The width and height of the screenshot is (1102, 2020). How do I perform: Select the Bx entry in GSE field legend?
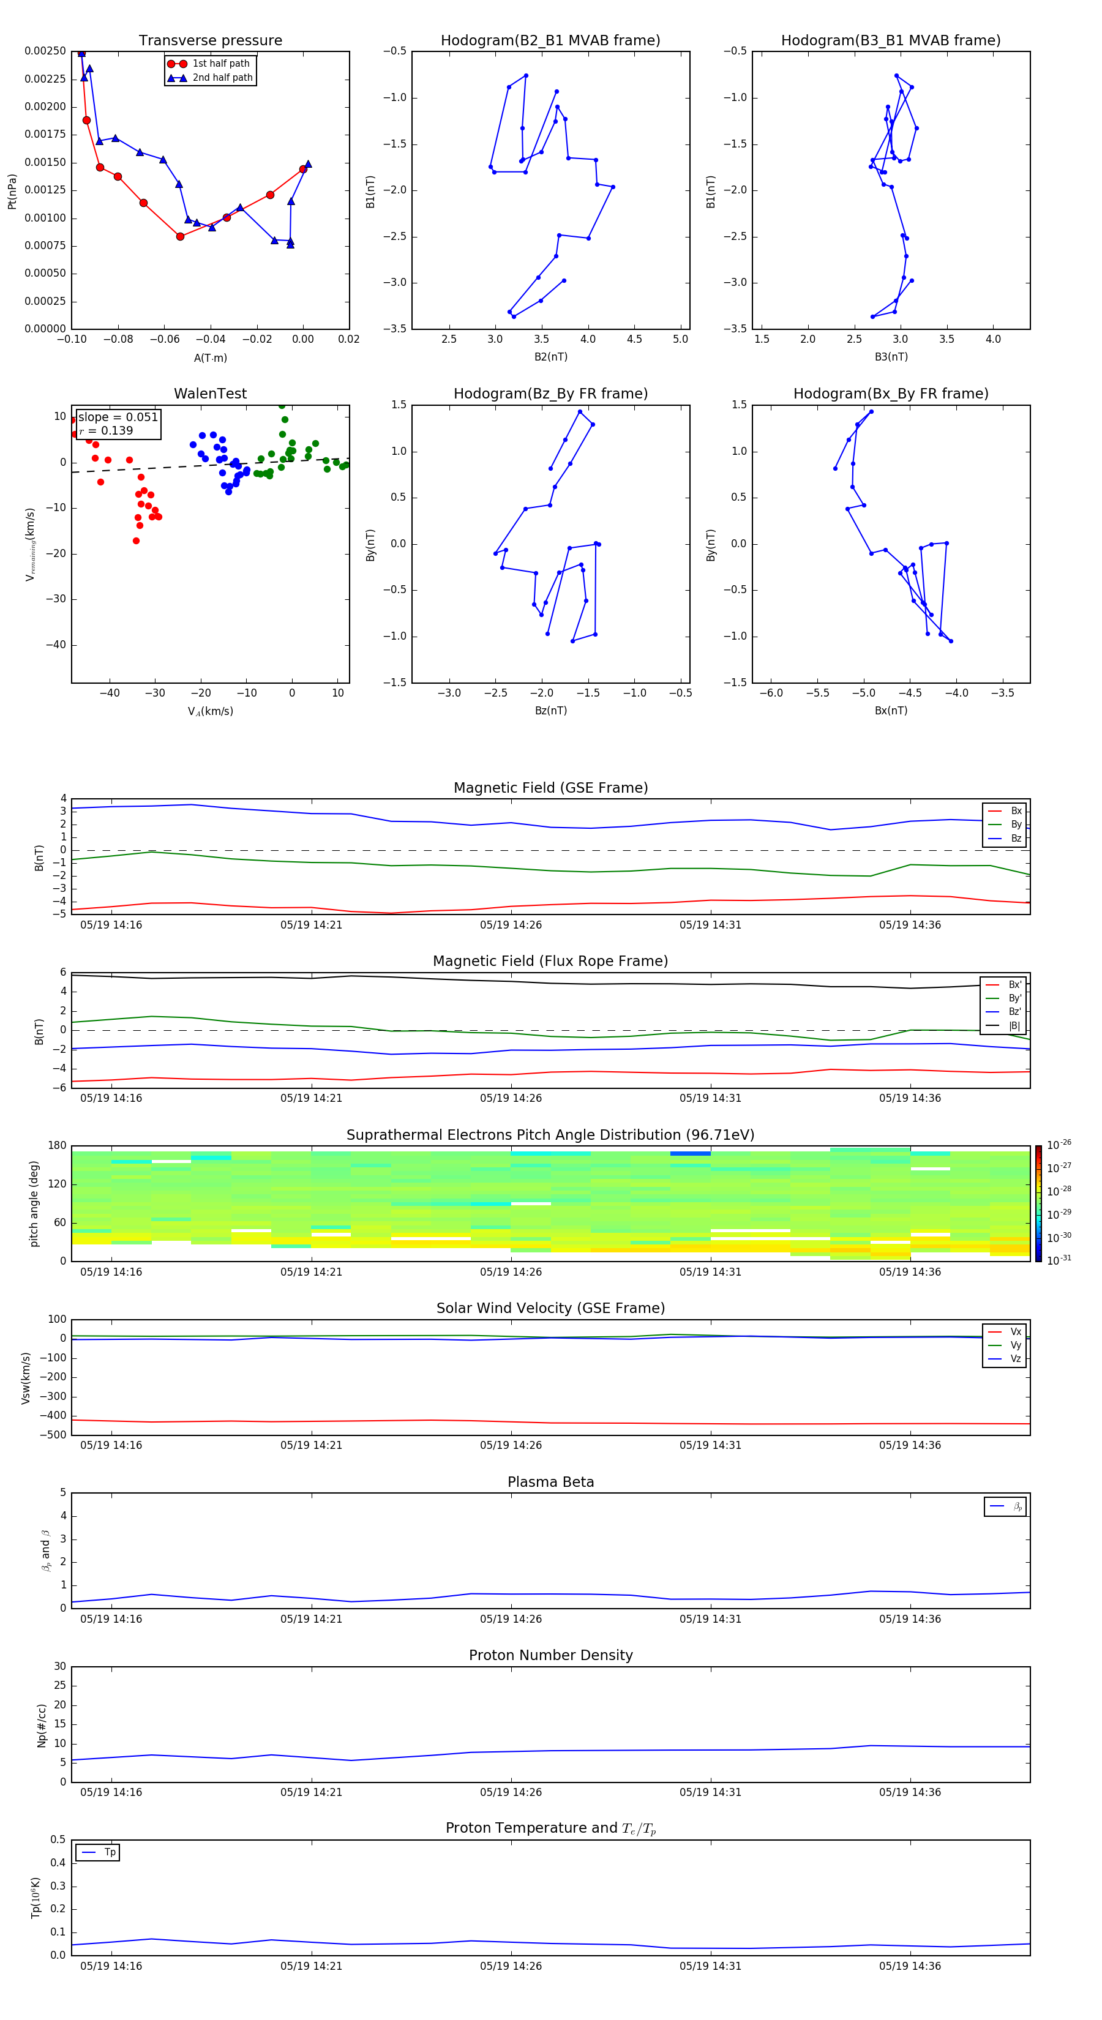(x=1005, y=811)
